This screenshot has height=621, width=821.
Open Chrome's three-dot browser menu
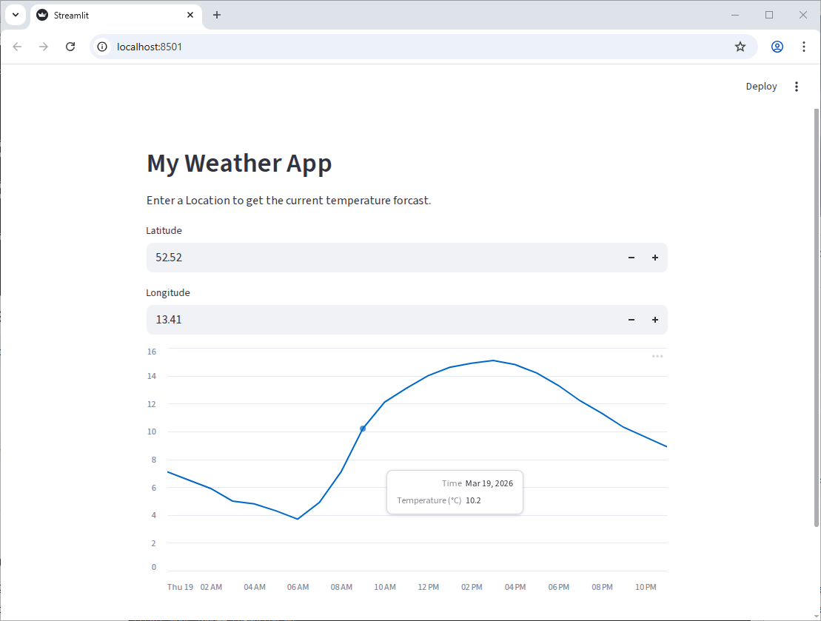pyautogui.click(x=804, y=46)
